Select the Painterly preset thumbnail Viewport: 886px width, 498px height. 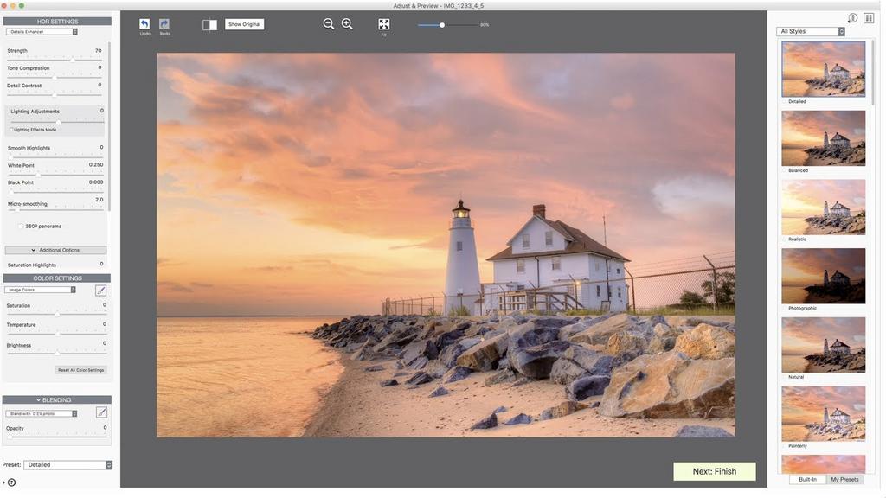(824, 413)
